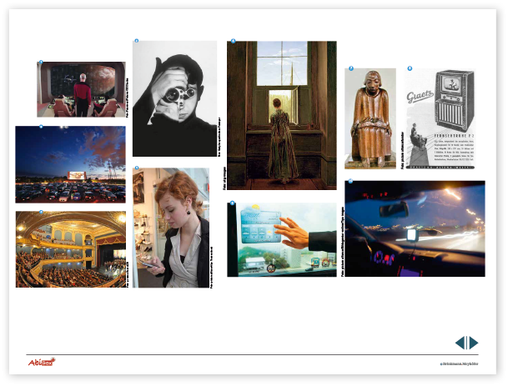Open the wooden seated sculpture photo
The width and height of the screenshot is (508, 386).
[370, 118]
